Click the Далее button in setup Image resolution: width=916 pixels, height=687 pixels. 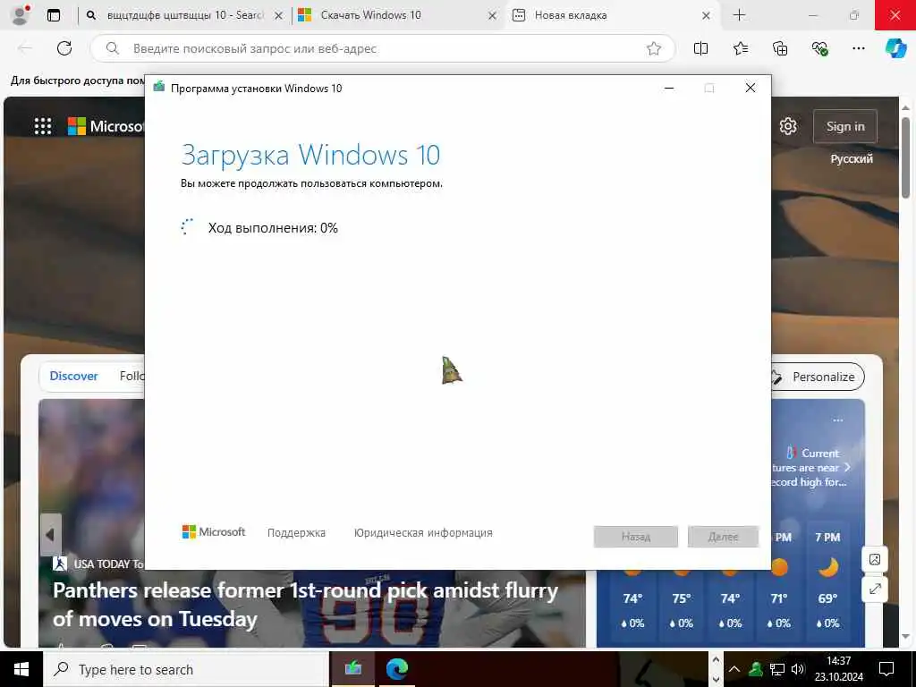pos(723,537)
